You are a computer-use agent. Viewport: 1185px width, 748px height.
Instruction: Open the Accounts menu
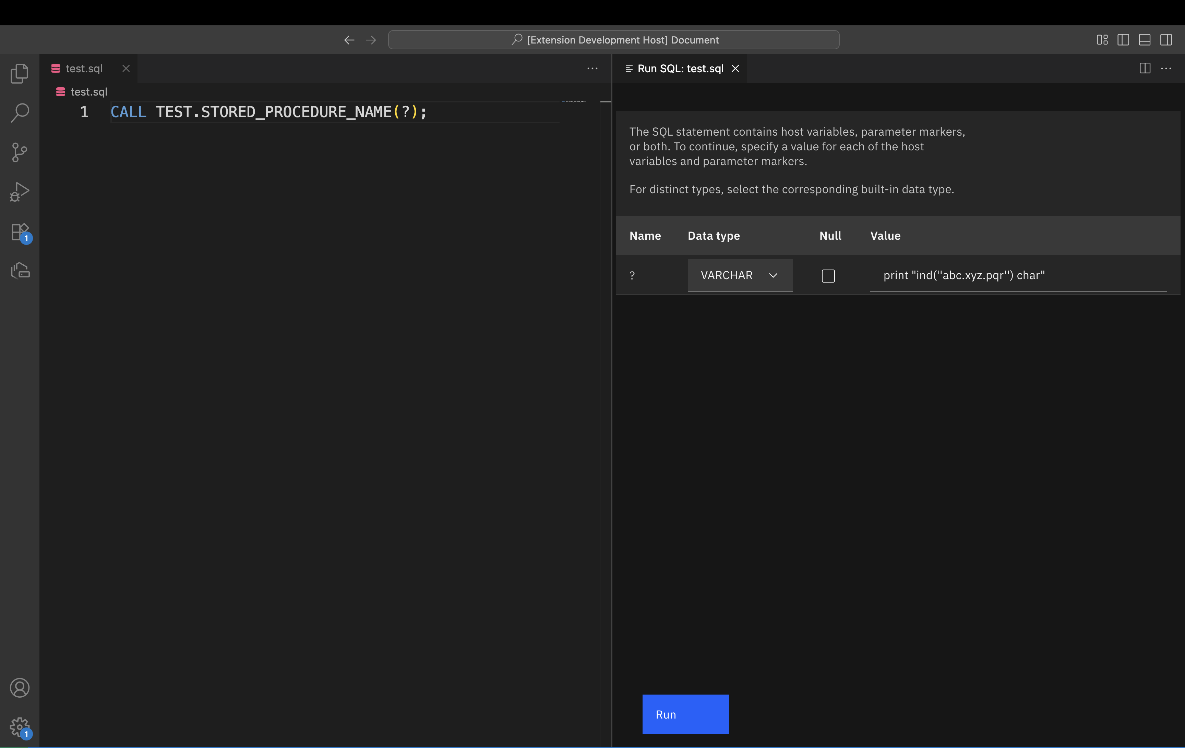pos(20,688)
